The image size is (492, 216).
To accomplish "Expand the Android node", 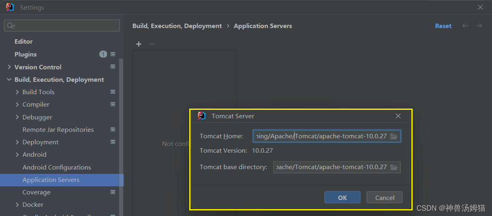I will pos(17,154).
